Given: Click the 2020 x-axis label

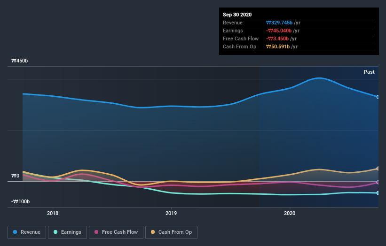Looking at the screenshot, I should [290, 213].
